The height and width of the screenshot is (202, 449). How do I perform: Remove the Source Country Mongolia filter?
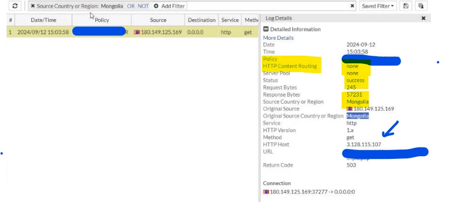33,6
